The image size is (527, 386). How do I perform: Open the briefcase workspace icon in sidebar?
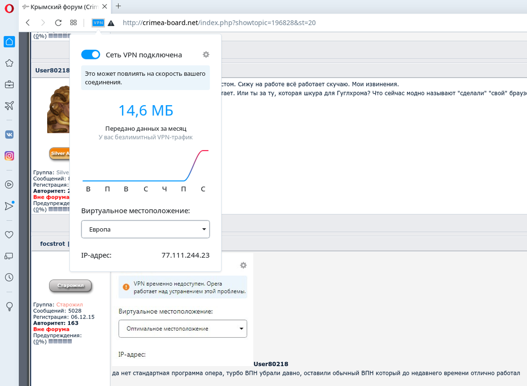point(10,84)
